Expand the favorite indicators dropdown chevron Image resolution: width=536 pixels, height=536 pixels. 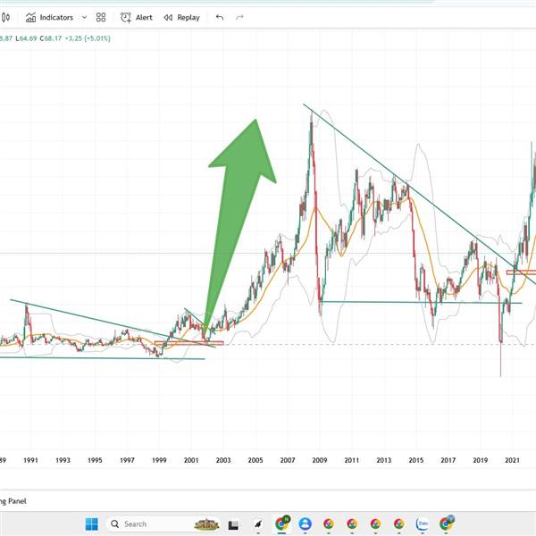click(x=84, y=18)
